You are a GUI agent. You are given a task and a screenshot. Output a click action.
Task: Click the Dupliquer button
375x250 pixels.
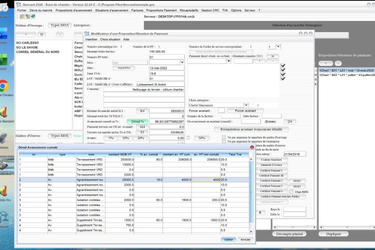coord(333,234)
